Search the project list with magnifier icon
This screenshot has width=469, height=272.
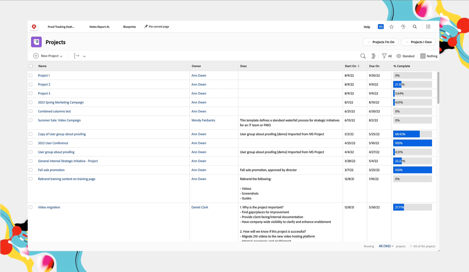point(363,56)
